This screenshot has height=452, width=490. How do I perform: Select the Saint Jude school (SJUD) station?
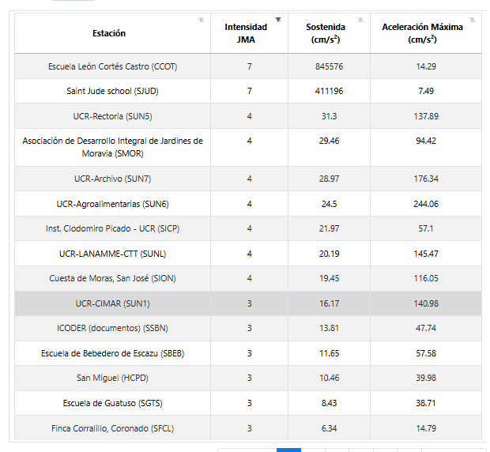[x=112, y=91]
